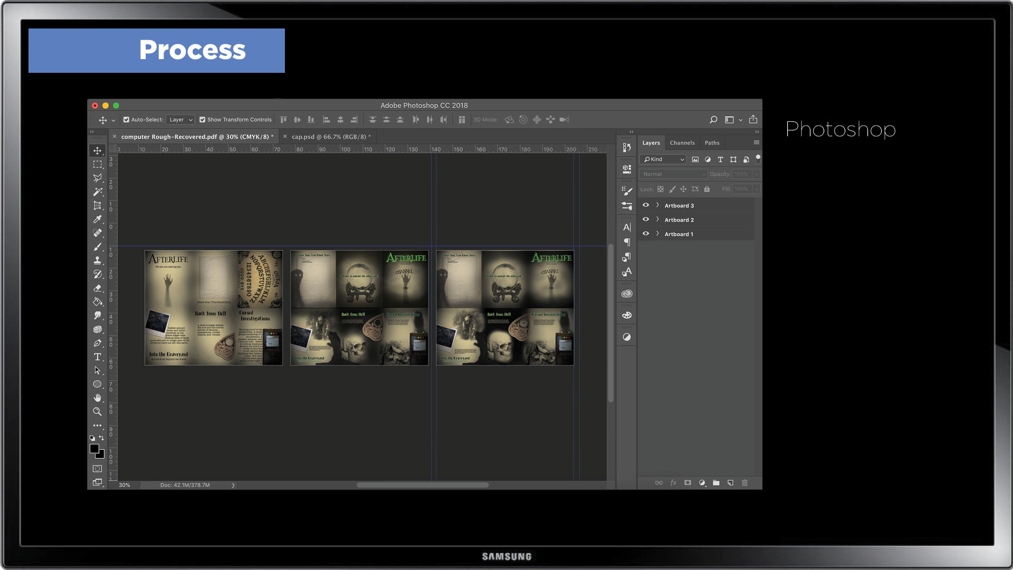Open the layer filter Kind dropdown

663,159
